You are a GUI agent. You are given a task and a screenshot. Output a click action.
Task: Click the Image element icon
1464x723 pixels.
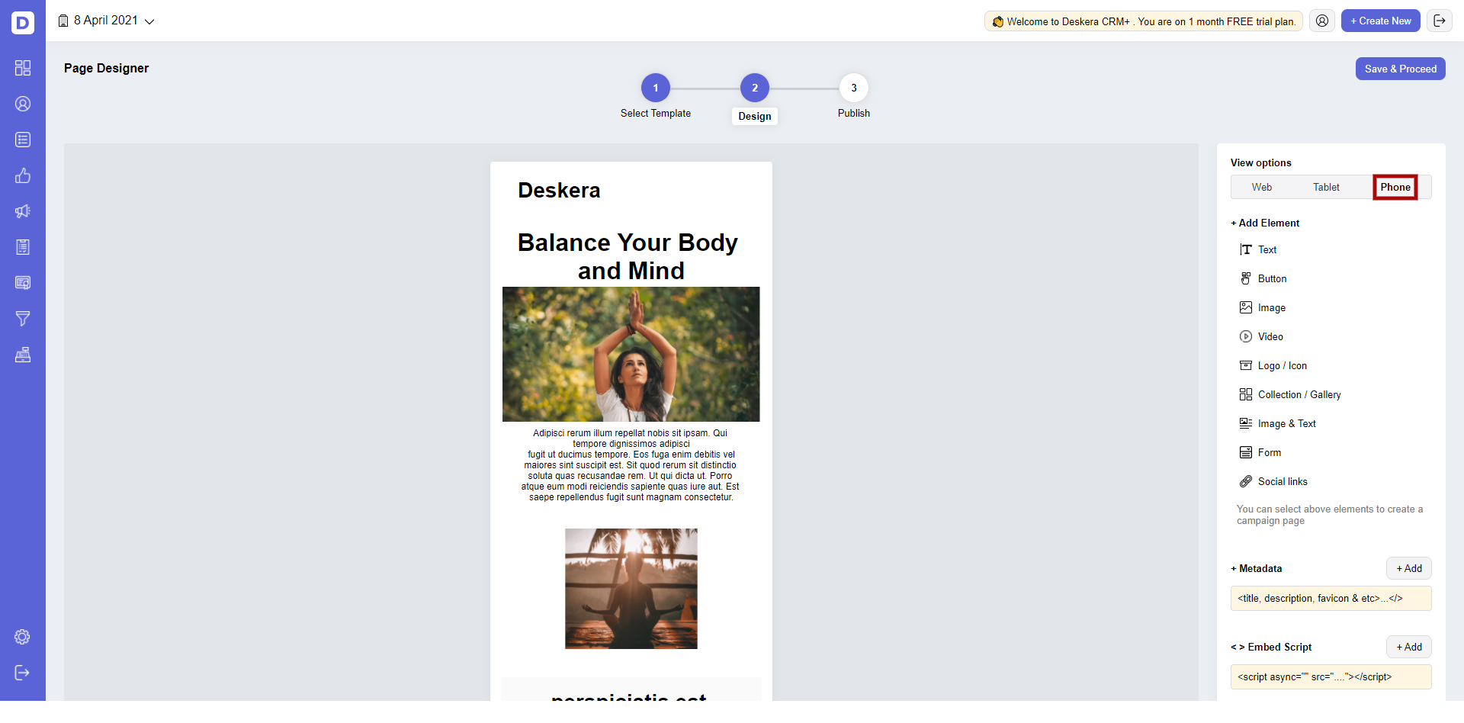click(1246, 307)
